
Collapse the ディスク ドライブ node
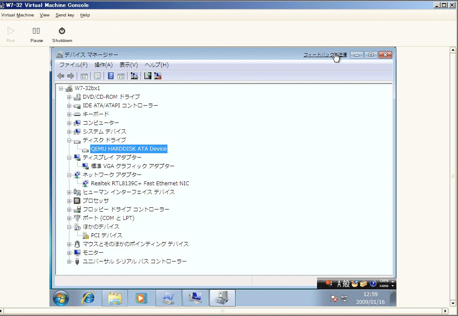(69, 140)
